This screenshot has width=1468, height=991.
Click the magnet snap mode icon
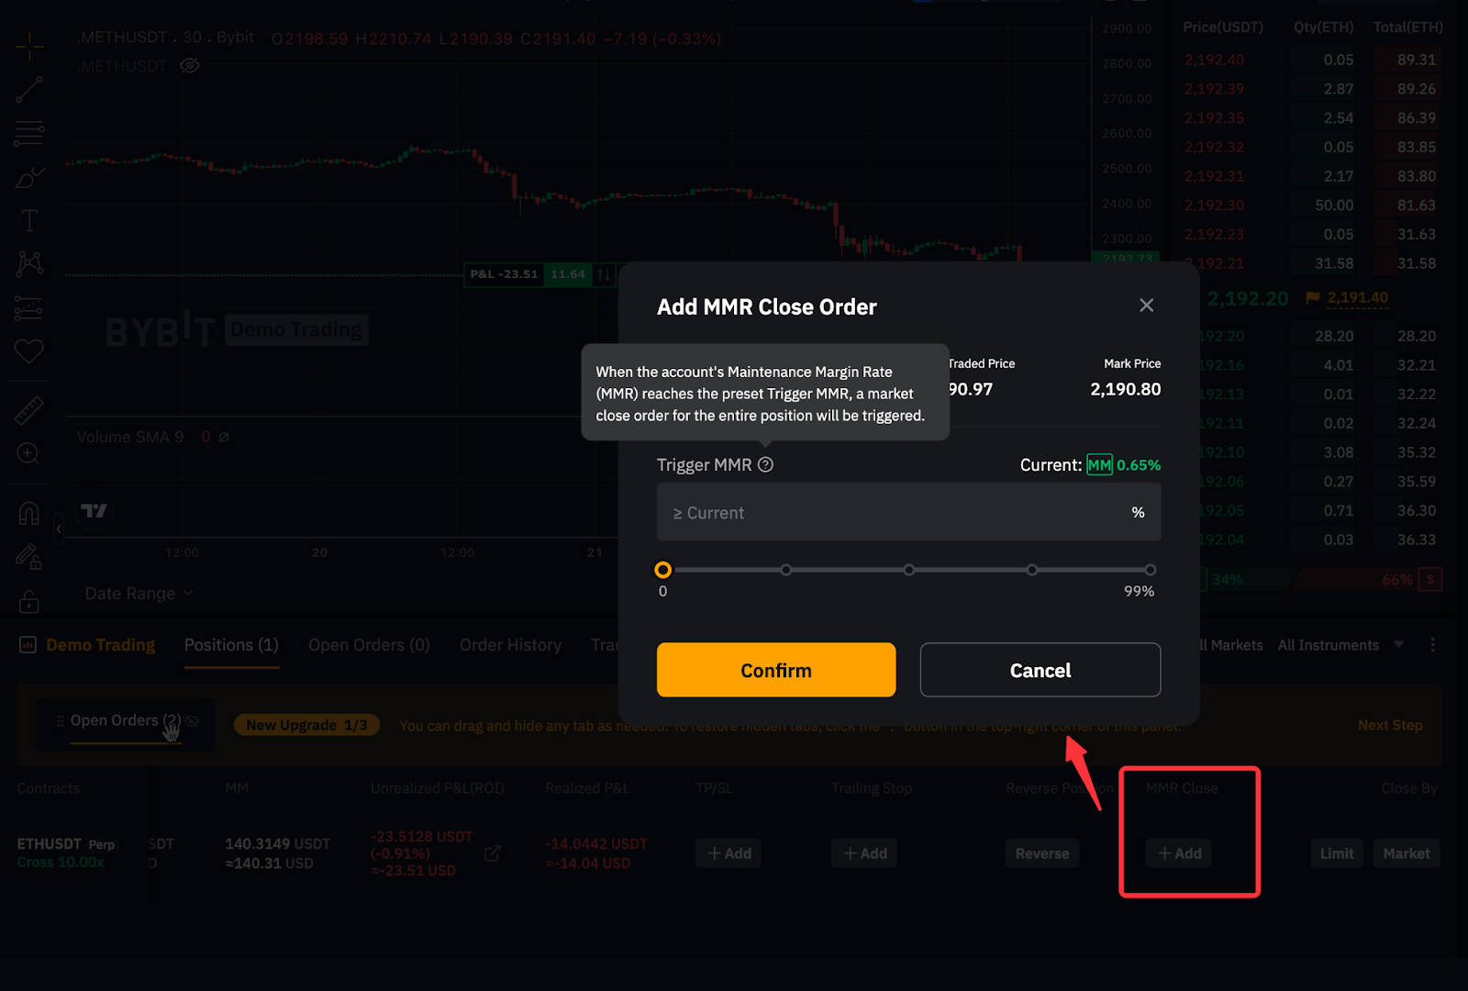coord(29,513)
